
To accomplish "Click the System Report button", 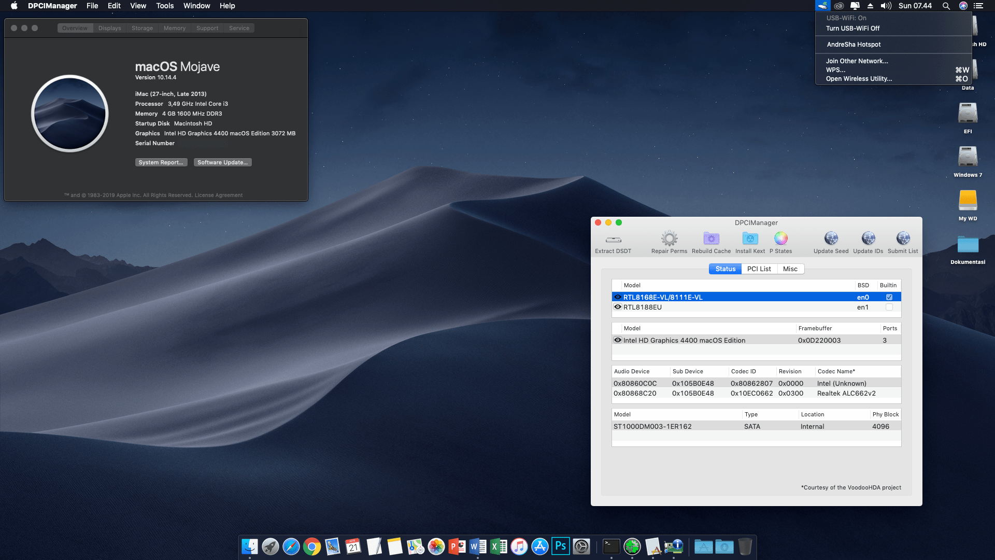I will point(161,162).
